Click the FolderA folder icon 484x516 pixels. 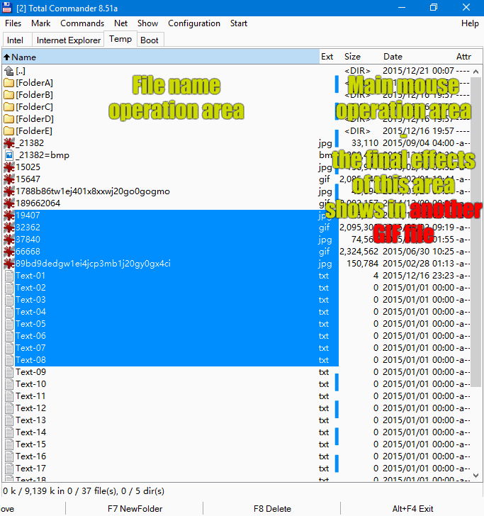[9, 83]
